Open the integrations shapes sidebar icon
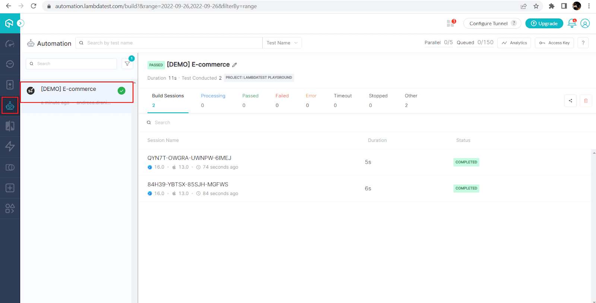Screen dimensions: 596x303 click(x=10, y=208)
